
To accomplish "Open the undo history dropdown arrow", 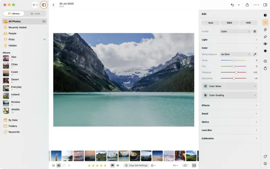I will 239,5.
